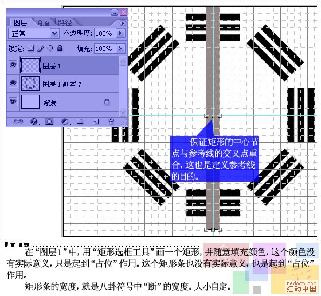
Task: Select the 背景 layer thumbnail
Action: coord(30,102)
